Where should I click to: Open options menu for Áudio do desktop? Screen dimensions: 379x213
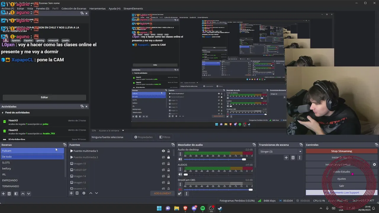[x=180, y=154]
